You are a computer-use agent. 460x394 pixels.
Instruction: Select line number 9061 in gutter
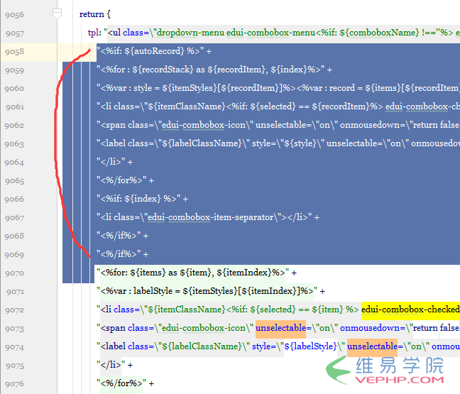point(15,106)
